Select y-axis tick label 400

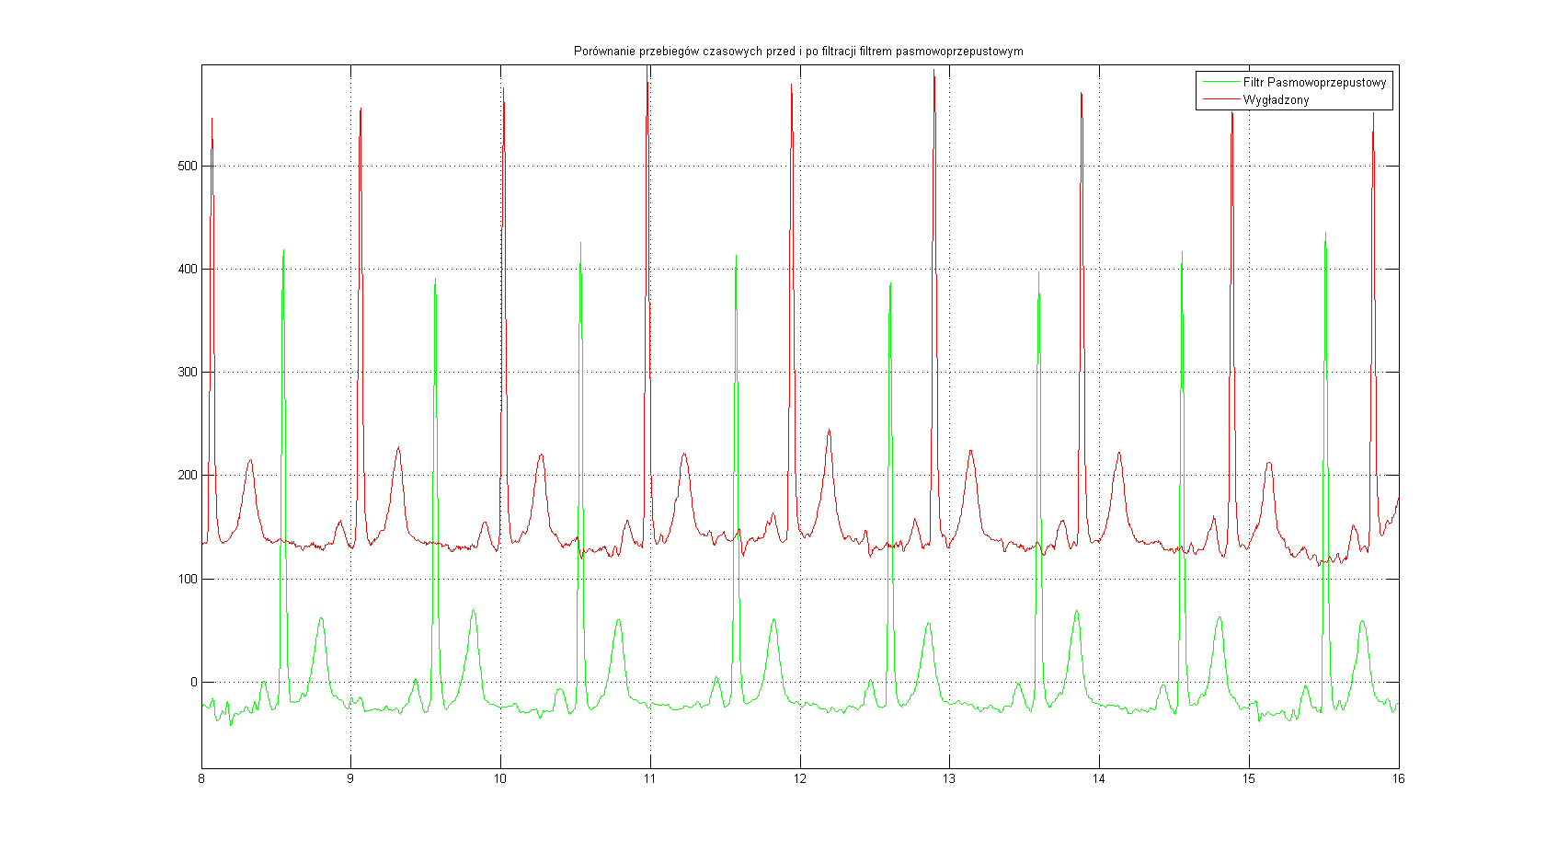[188, 270]
